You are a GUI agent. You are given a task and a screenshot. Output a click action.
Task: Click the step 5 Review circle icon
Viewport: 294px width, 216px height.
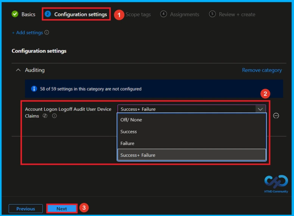pyautogui.click(x=212, y=14)
